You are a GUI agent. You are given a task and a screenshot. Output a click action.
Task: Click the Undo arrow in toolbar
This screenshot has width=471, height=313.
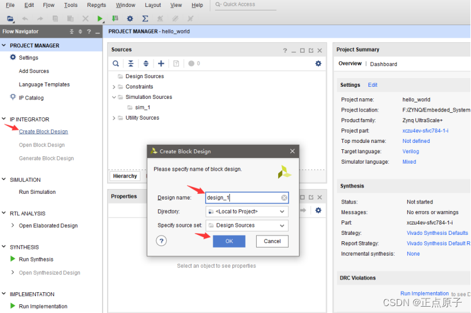pyautogui.click(x=25, y=19)
